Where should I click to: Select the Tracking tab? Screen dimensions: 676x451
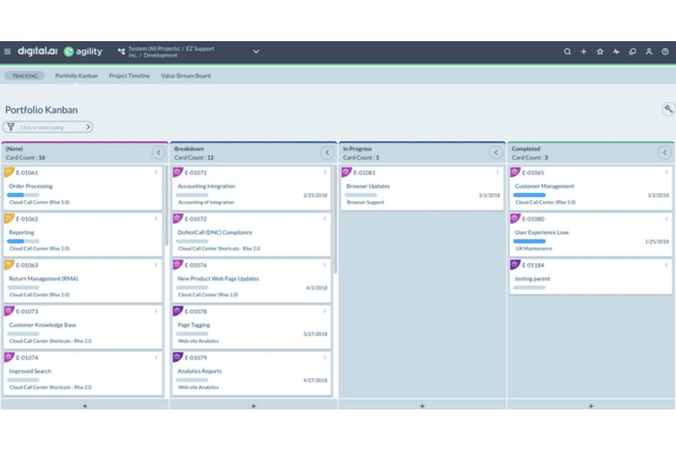[x=25, y=76]
